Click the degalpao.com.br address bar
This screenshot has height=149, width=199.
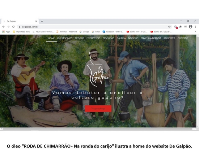[x=93, y=27]
